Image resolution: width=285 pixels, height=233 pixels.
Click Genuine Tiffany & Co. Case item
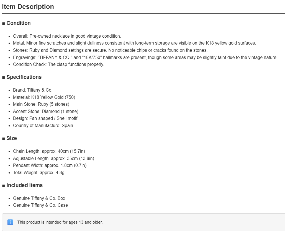40,205
